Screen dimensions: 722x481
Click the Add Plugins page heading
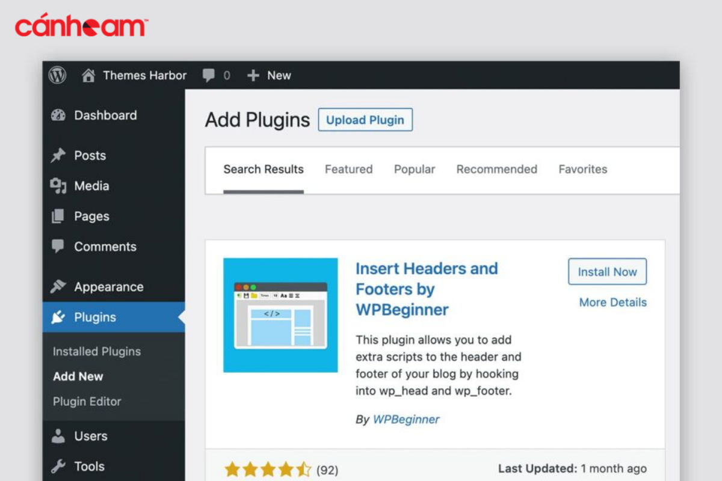click(x=258, y=120)
